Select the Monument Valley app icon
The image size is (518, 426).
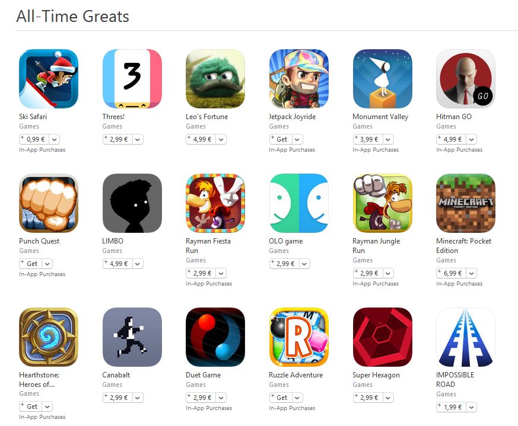pos(382,79)
